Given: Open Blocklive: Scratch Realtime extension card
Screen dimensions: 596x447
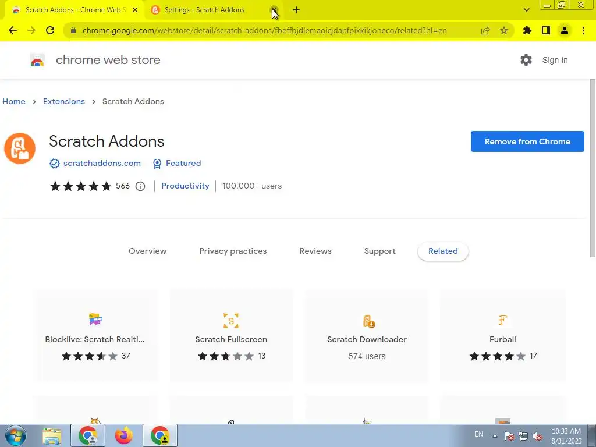Looking at the screenshot, I should [x=95, y=336].
